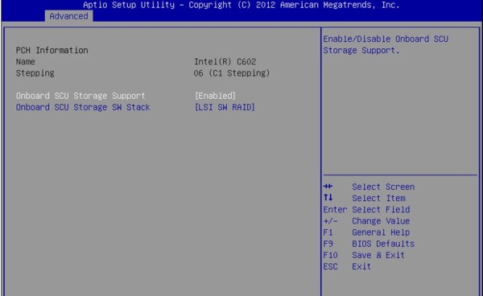Click the up-down arrows Select Item icon
Image resolution: width=483 pixels, height=296 pixels.
328,197
